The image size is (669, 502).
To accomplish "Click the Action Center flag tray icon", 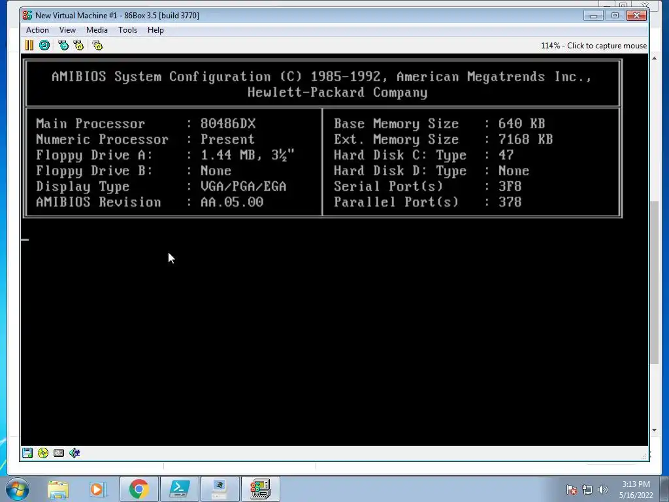I will tap(572, 490).
